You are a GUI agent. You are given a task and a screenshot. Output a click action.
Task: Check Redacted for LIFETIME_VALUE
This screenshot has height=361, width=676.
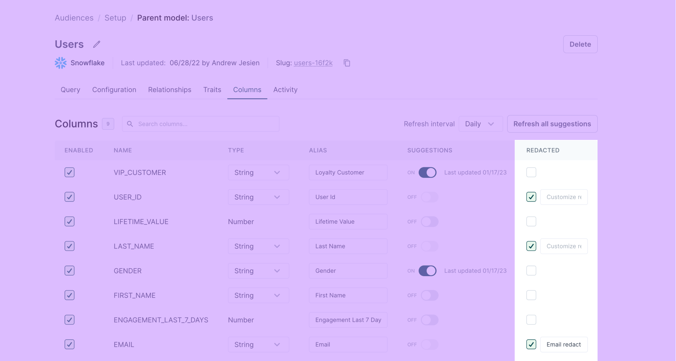pos(531,222)
